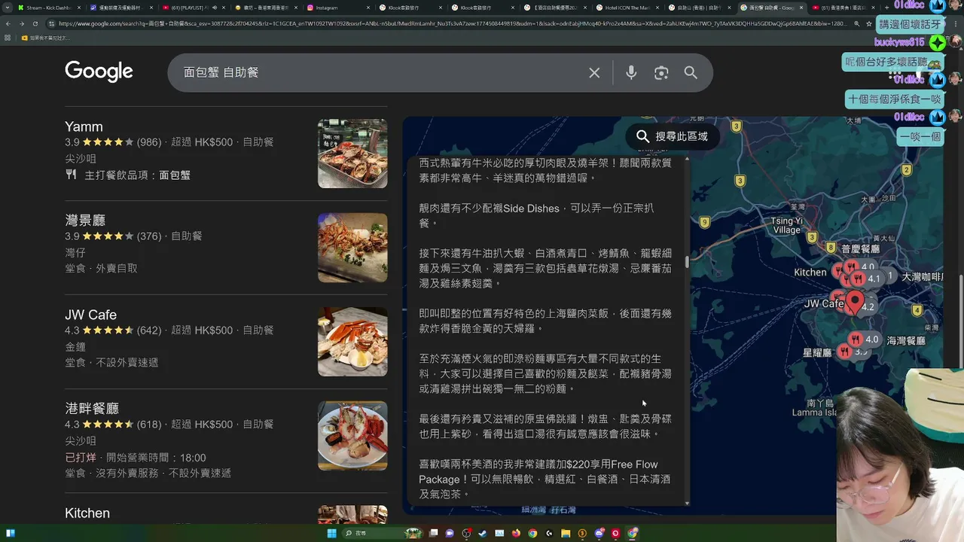Click 'Free Flow Package' review text
This screenshot has width=964, height=542.
tap(539, 472)
